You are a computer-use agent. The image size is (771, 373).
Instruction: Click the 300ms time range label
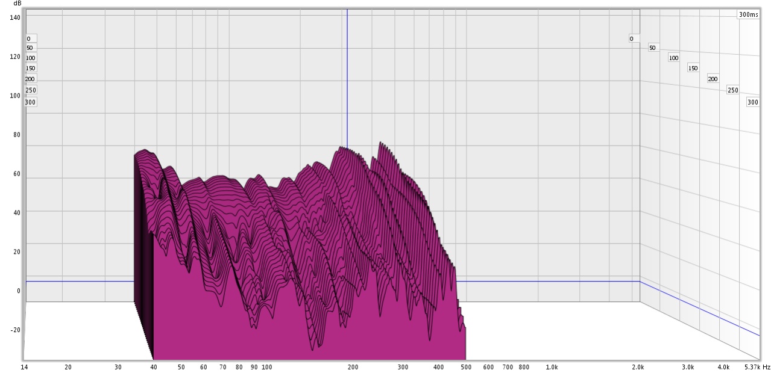point(748,14)
